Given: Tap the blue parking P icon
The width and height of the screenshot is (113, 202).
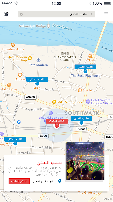Looking at the screenshot, I should (x=19, y=122).
